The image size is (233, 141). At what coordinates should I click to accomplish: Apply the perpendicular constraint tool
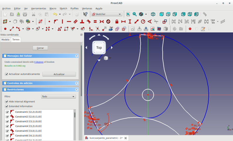(x=82, y=21)
